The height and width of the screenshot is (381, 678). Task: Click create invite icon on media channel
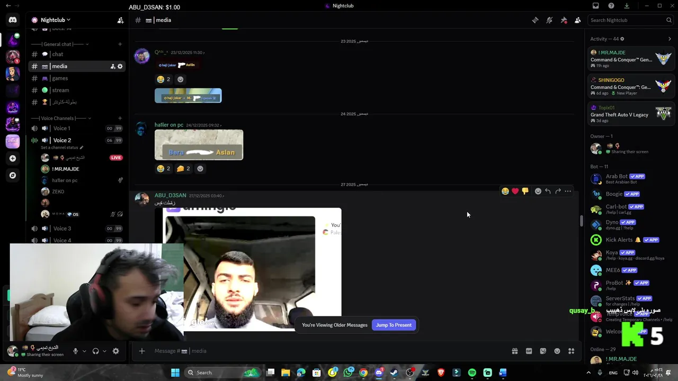coord(112,66)
